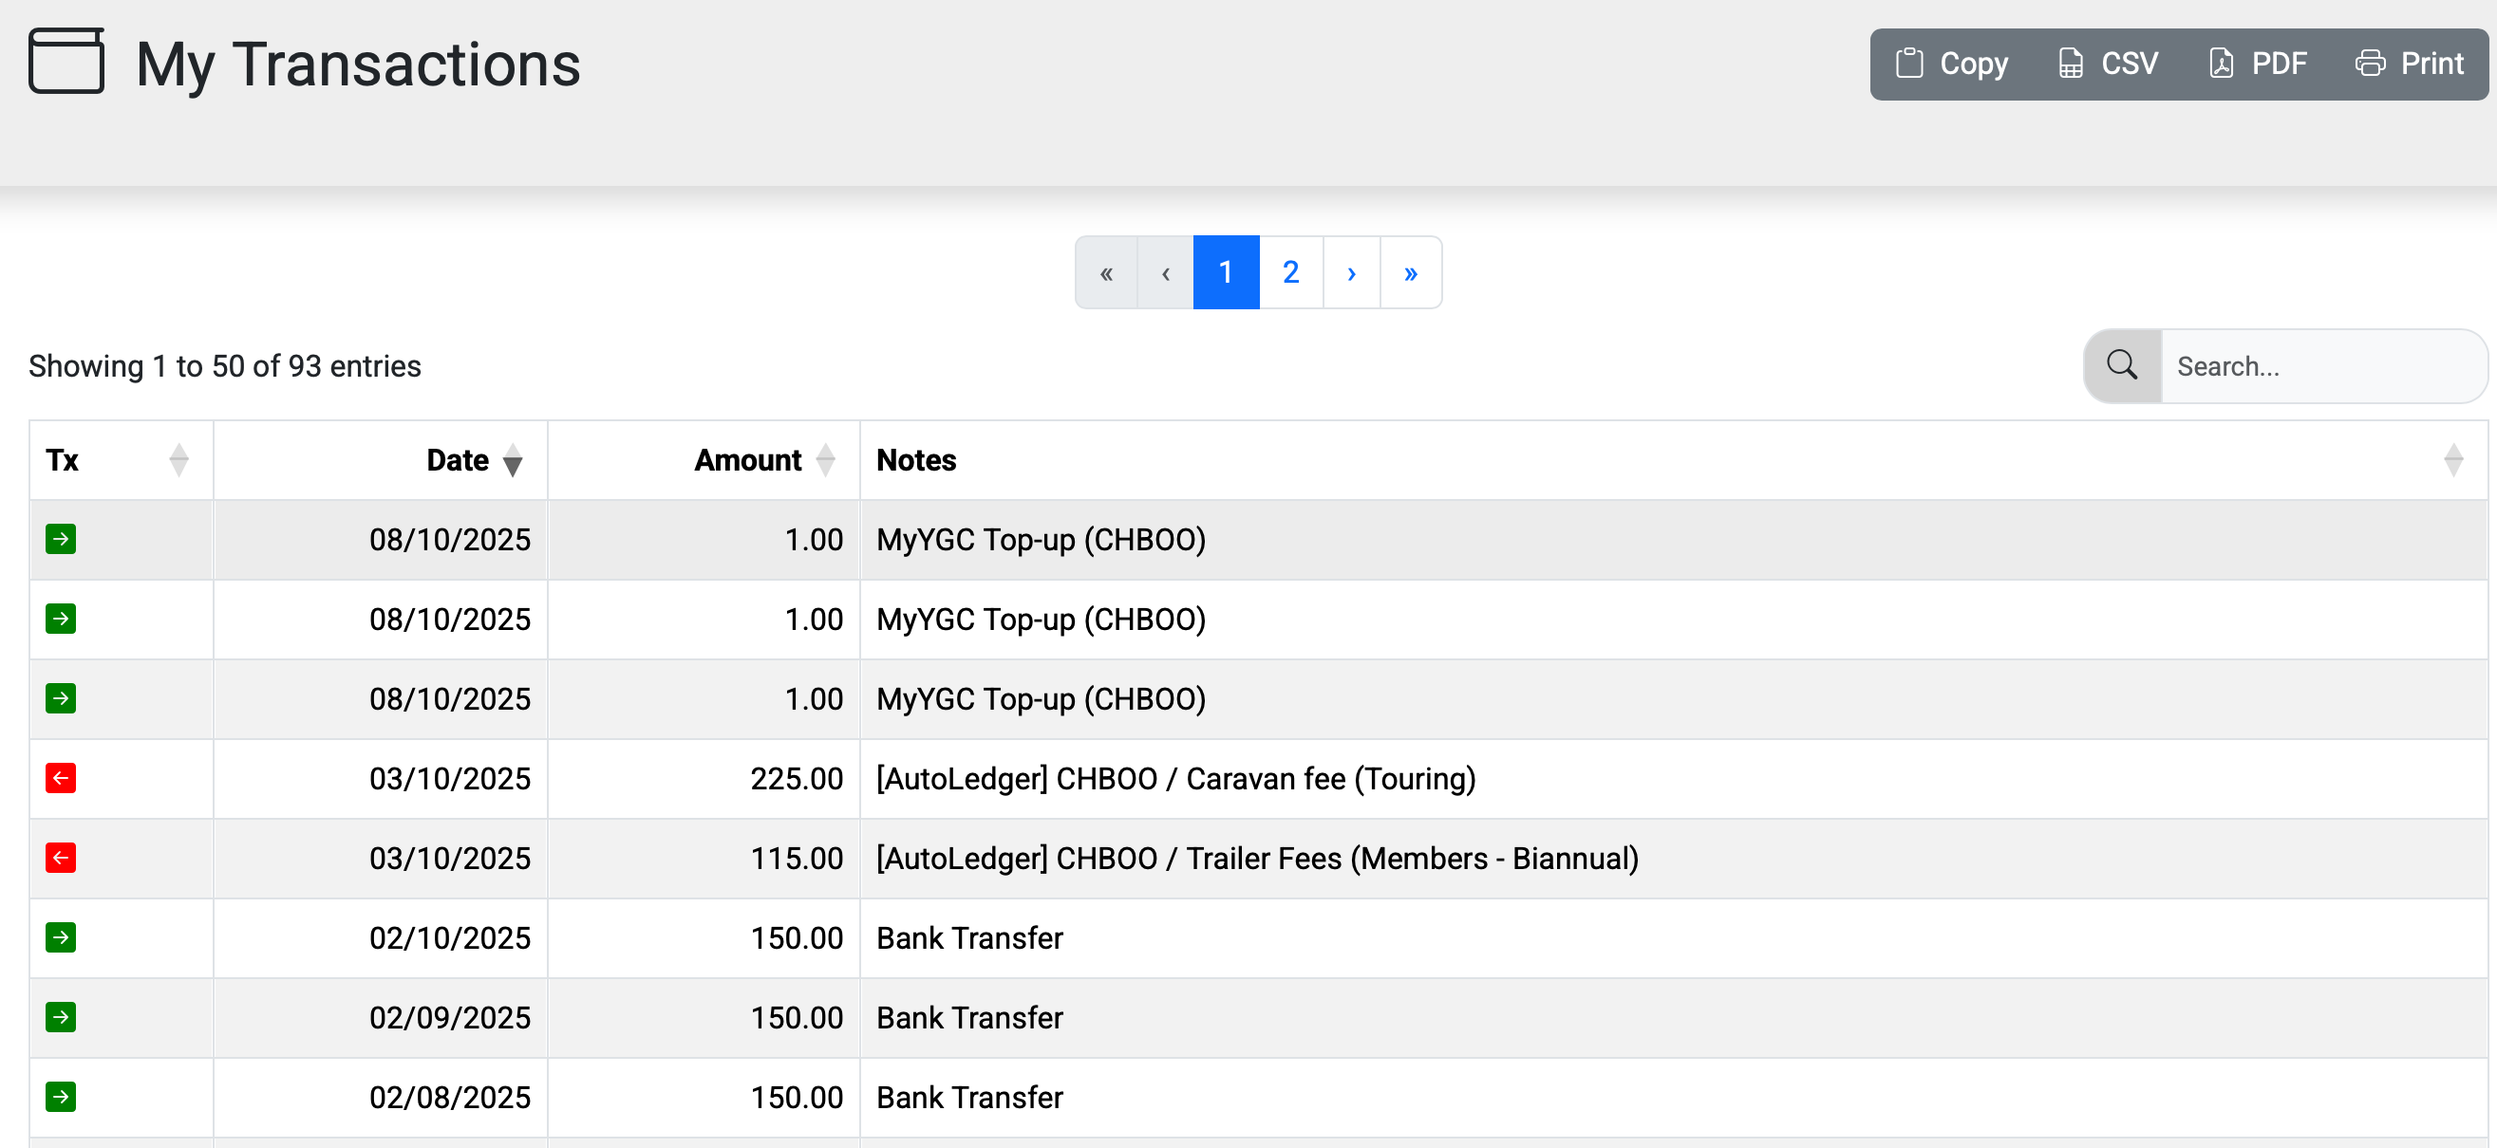
Task: Click the red debit arrow on the Trailer Fees row
Action: click(61, 858)
